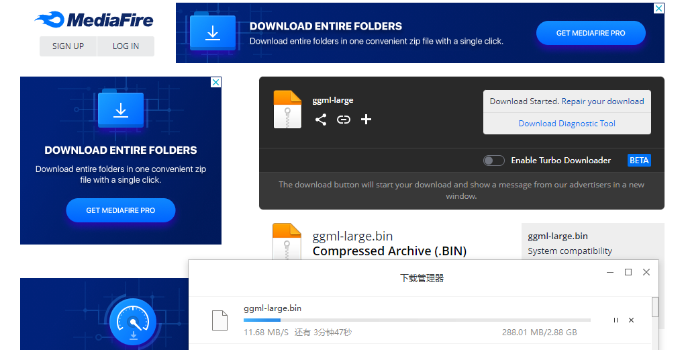686x350 pixels.
Task: Click the Compressed Archive (.BIN) text
Action: (389, 251)
